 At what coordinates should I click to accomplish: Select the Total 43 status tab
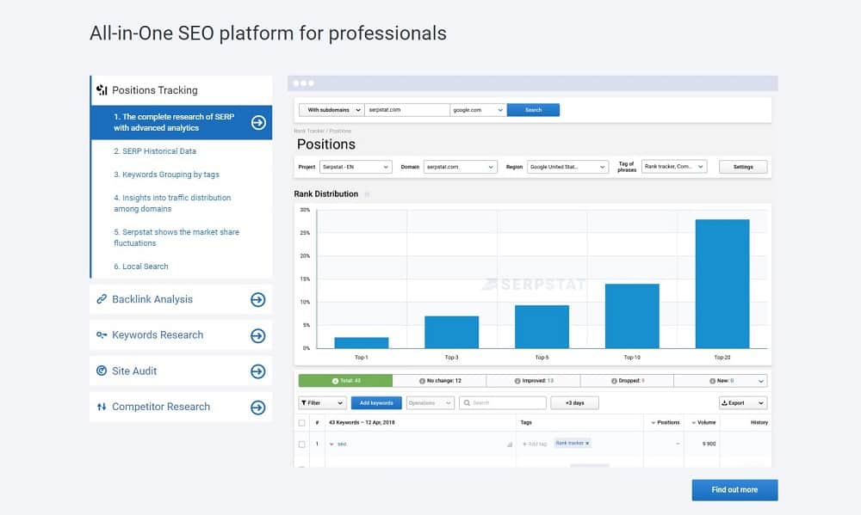(x=345, y=381)
